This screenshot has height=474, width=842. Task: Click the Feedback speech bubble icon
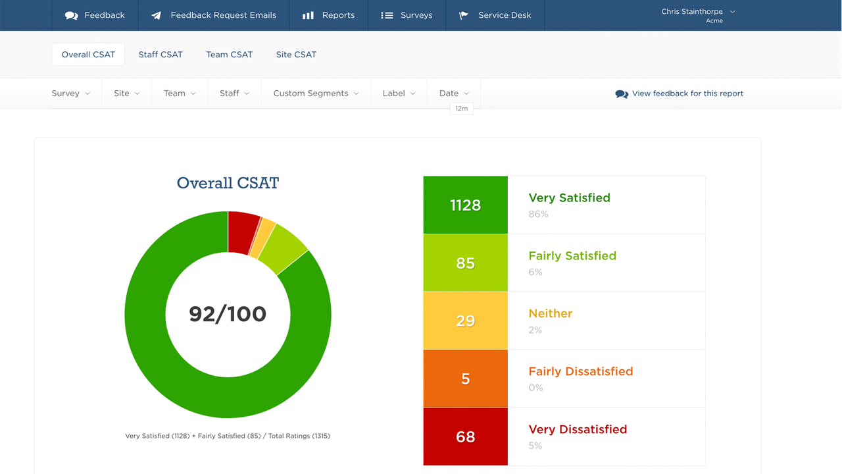pyautogui.click(x=71, y=14)
